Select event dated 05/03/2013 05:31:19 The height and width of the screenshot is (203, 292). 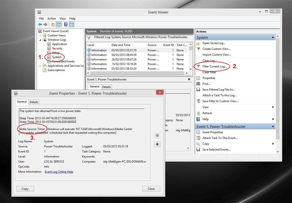138,50
